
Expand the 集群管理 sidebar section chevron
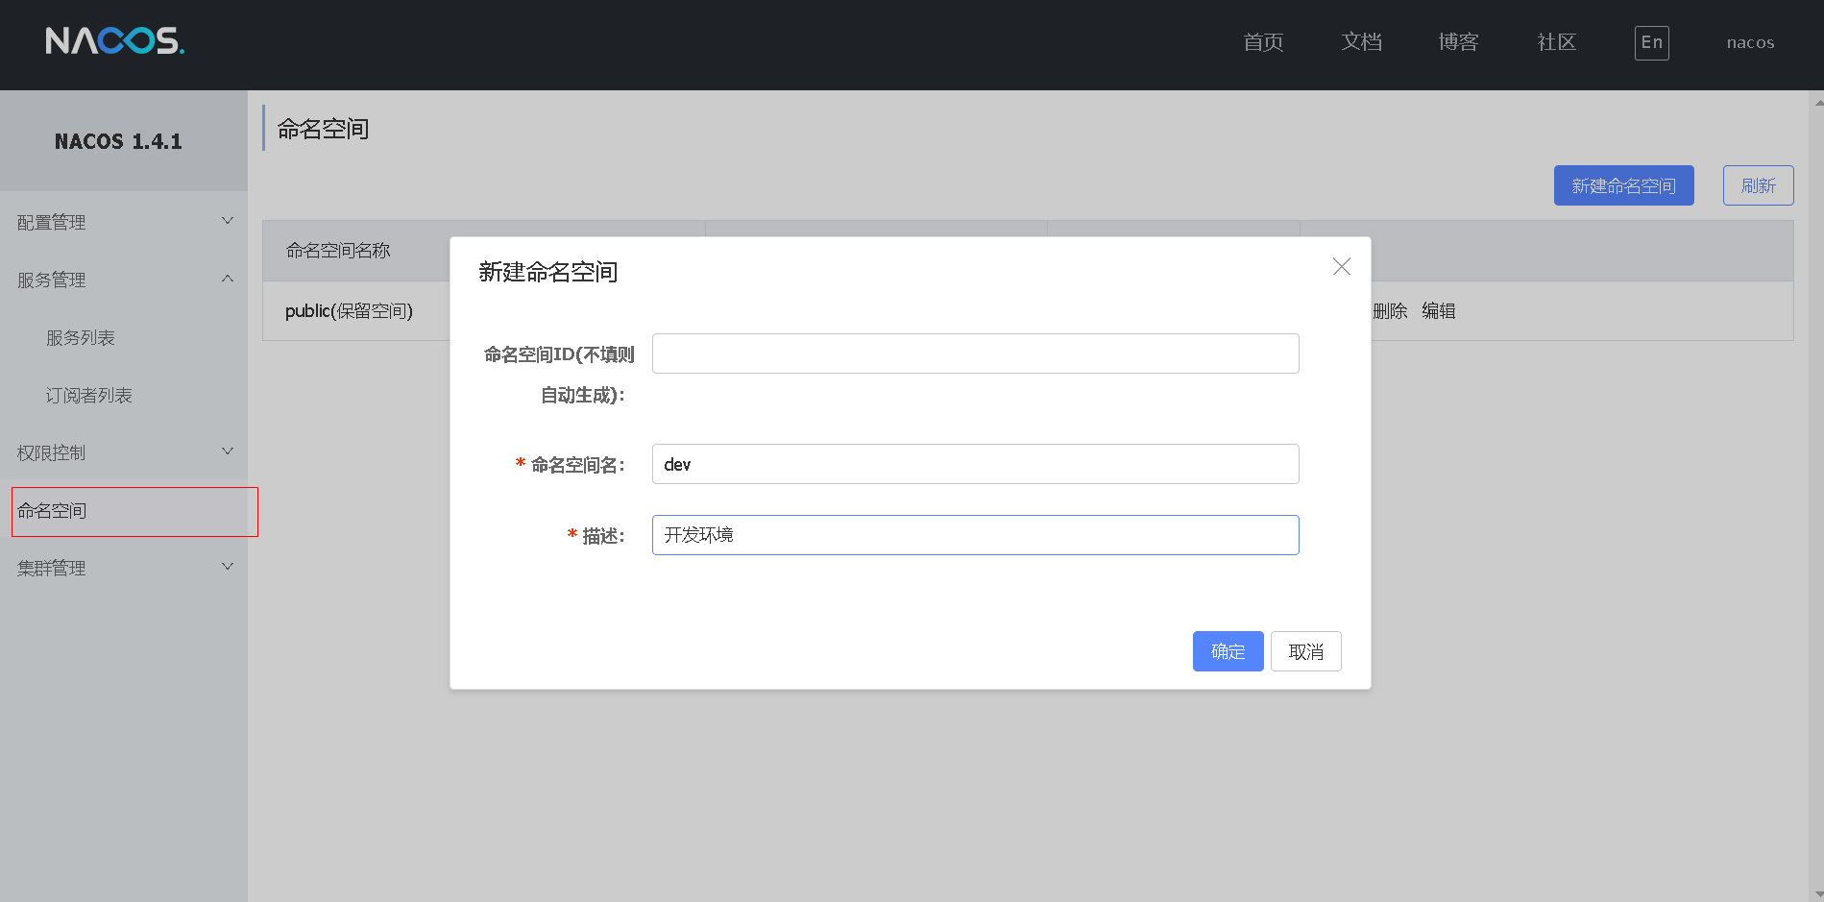click(x=228, y=567)
